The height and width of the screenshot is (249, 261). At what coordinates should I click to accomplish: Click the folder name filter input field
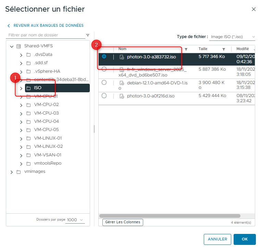pyautogui.click(x=45, y=35)
